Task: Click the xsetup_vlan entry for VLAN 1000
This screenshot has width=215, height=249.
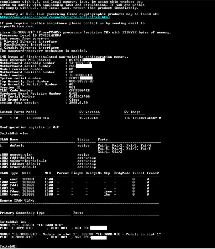Action: [21, 155]
